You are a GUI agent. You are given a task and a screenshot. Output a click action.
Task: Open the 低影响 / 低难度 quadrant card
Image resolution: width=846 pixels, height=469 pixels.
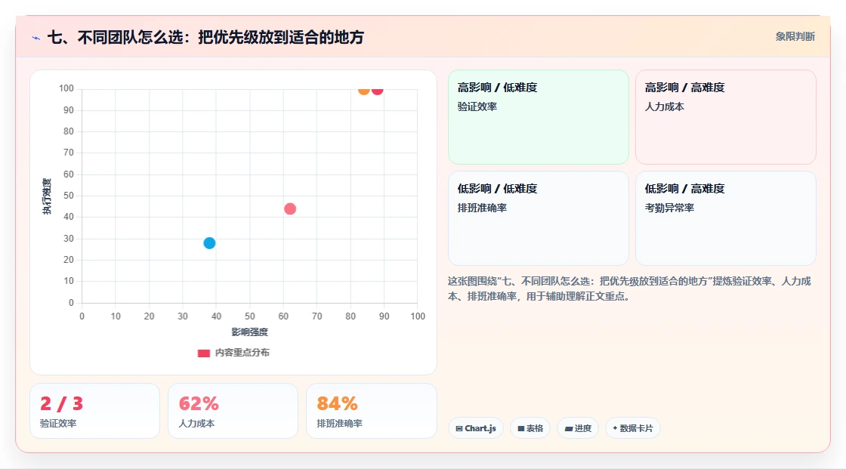click(539, 218)
